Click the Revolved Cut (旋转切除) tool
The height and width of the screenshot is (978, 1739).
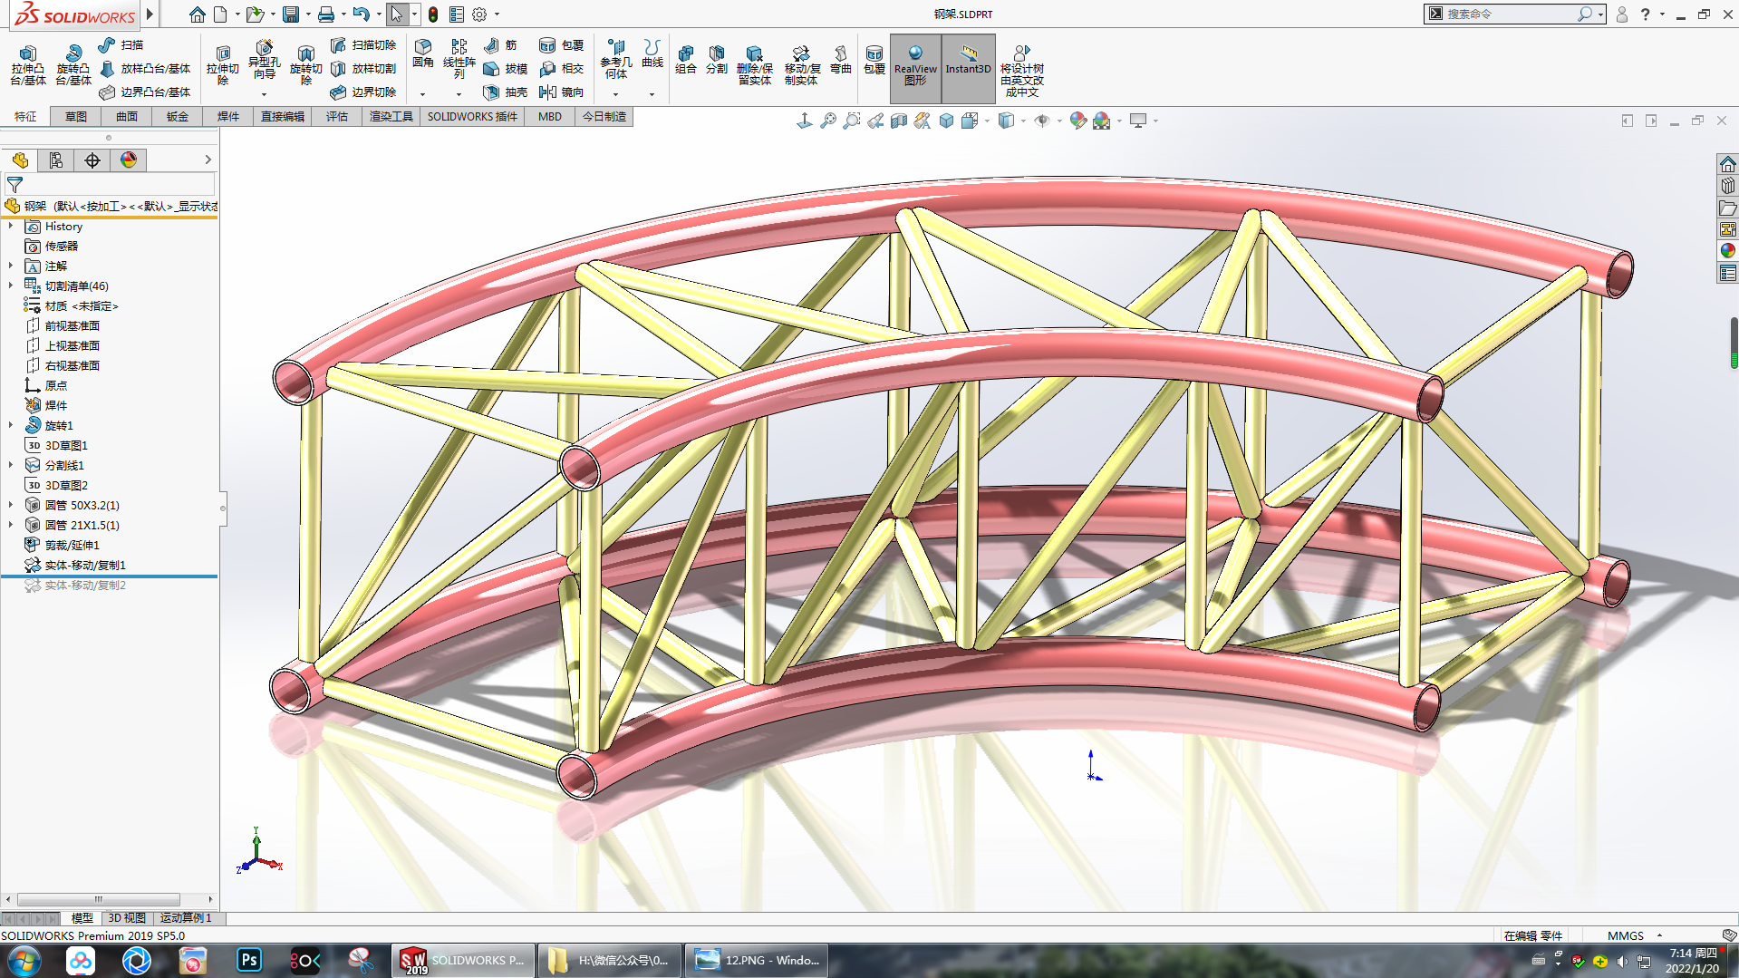click(306, 65)
